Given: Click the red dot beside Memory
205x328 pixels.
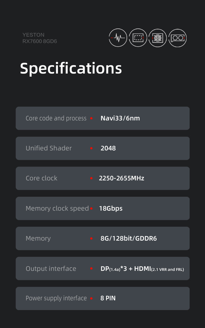Looking at the screenshot, I should click(91, 238).
